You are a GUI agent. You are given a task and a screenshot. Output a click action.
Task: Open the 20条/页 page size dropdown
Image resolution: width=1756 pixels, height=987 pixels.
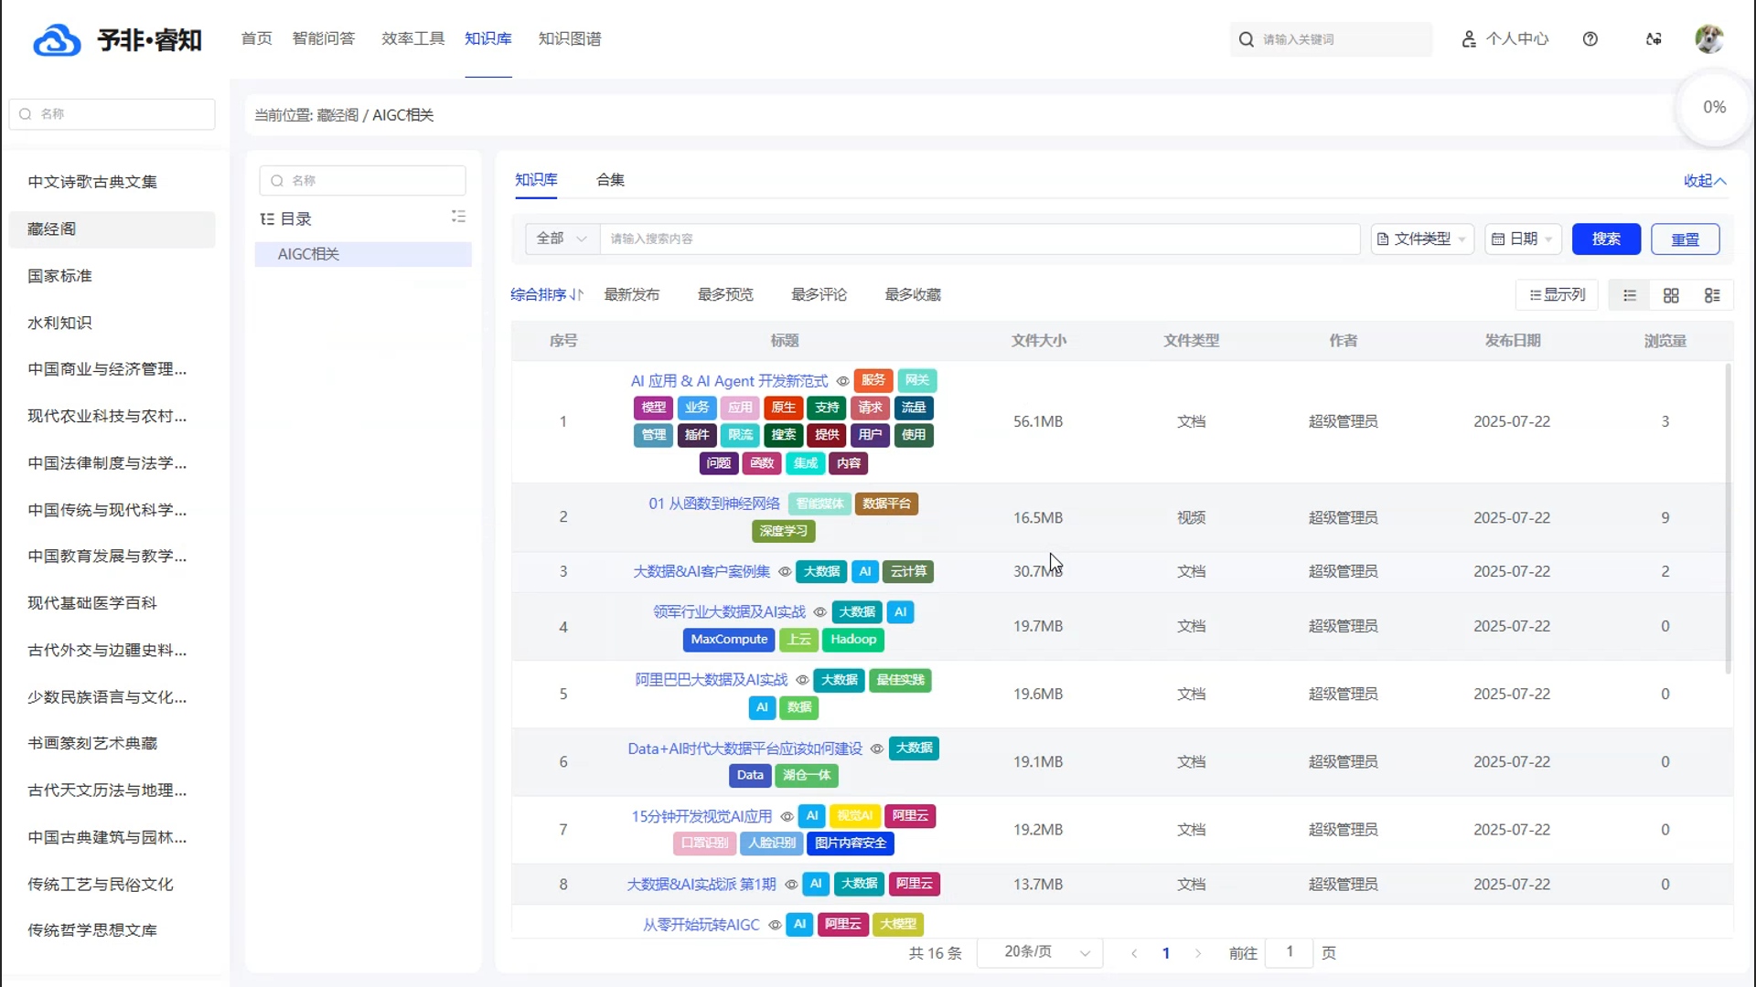click(1040, 952)
